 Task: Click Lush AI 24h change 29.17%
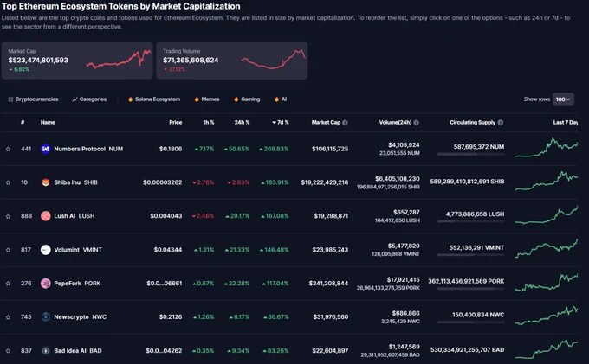point(237,216)
